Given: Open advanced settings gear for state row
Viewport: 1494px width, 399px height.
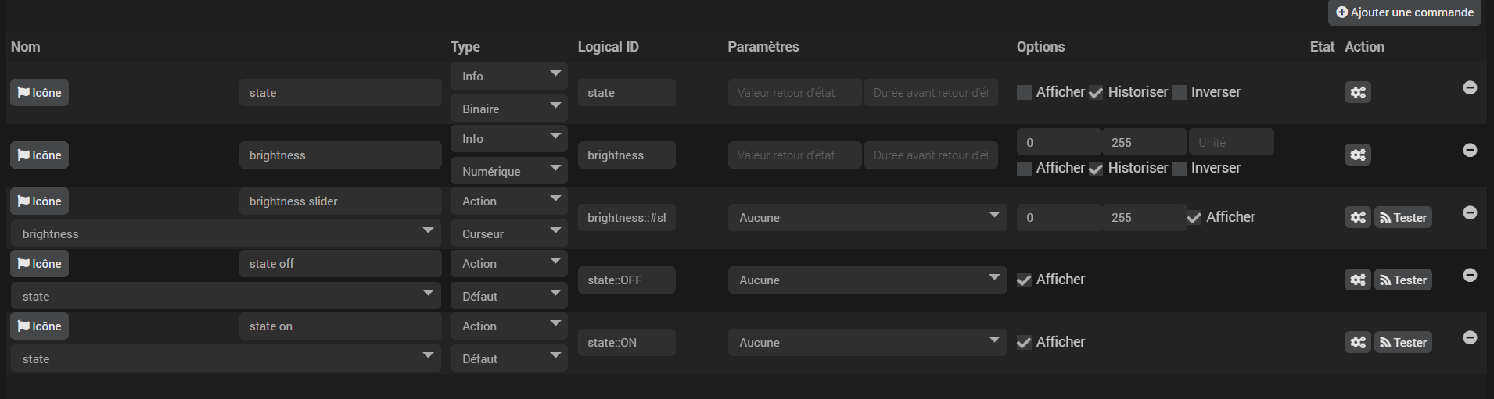Looking at the screenshot, I should pyautogui.click(x=1357, y=92).
